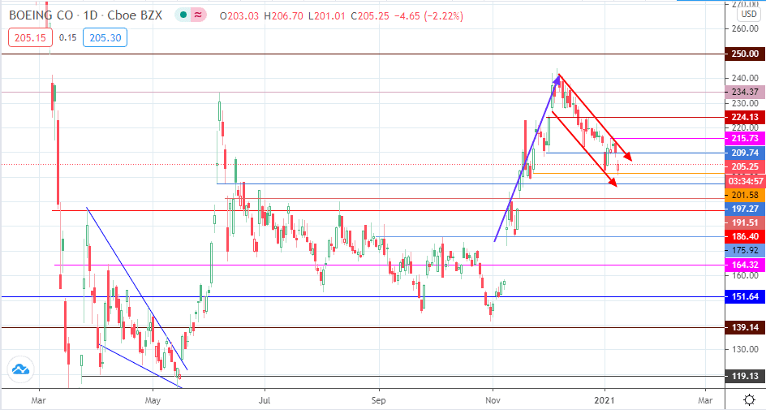Select the 234.37 price label
766x410 pixels.
point(745,92)
